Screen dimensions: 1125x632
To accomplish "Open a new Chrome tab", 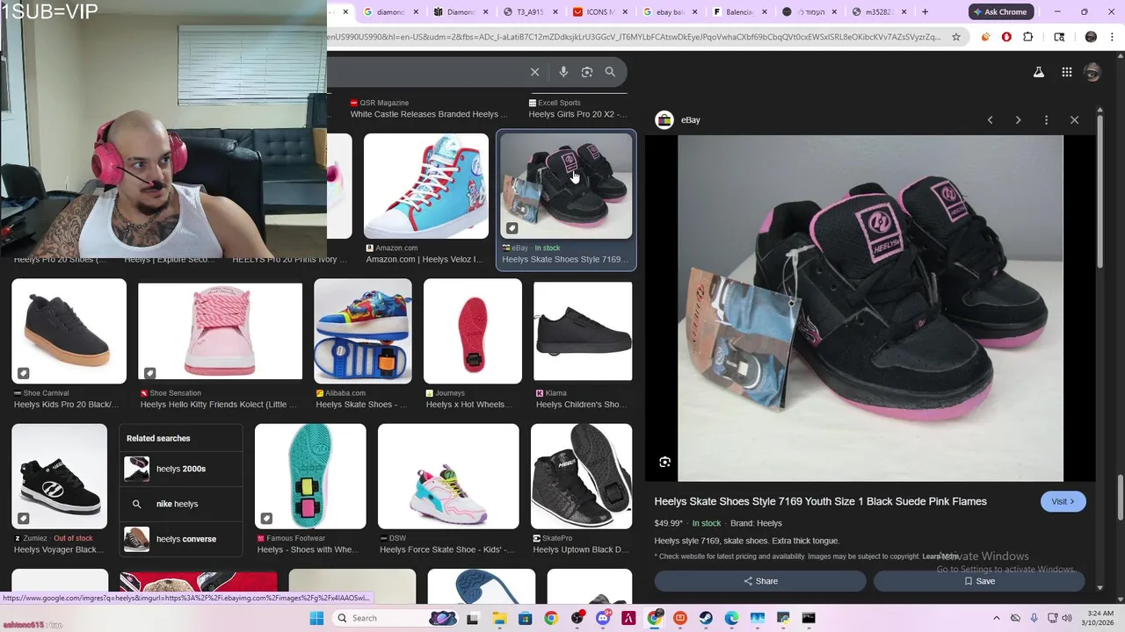I will pos(925,12).
